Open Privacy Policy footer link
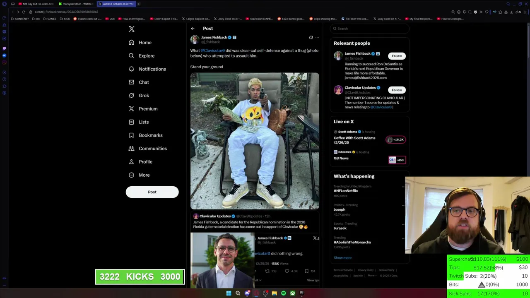Image resolution: width=530 pixels, height=298 pixels. [366, 270]
